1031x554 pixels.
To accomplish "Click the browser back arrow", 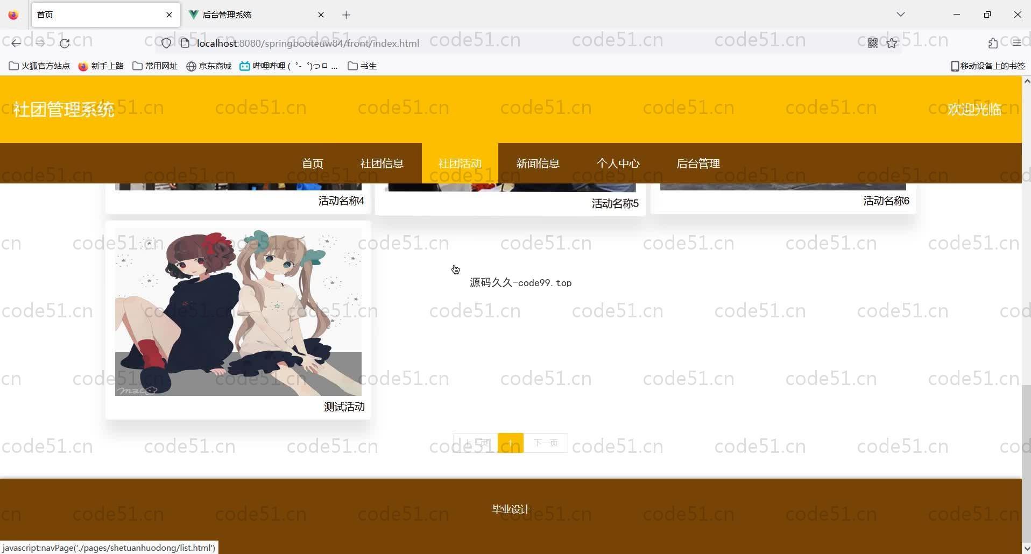I will (16, 43).
